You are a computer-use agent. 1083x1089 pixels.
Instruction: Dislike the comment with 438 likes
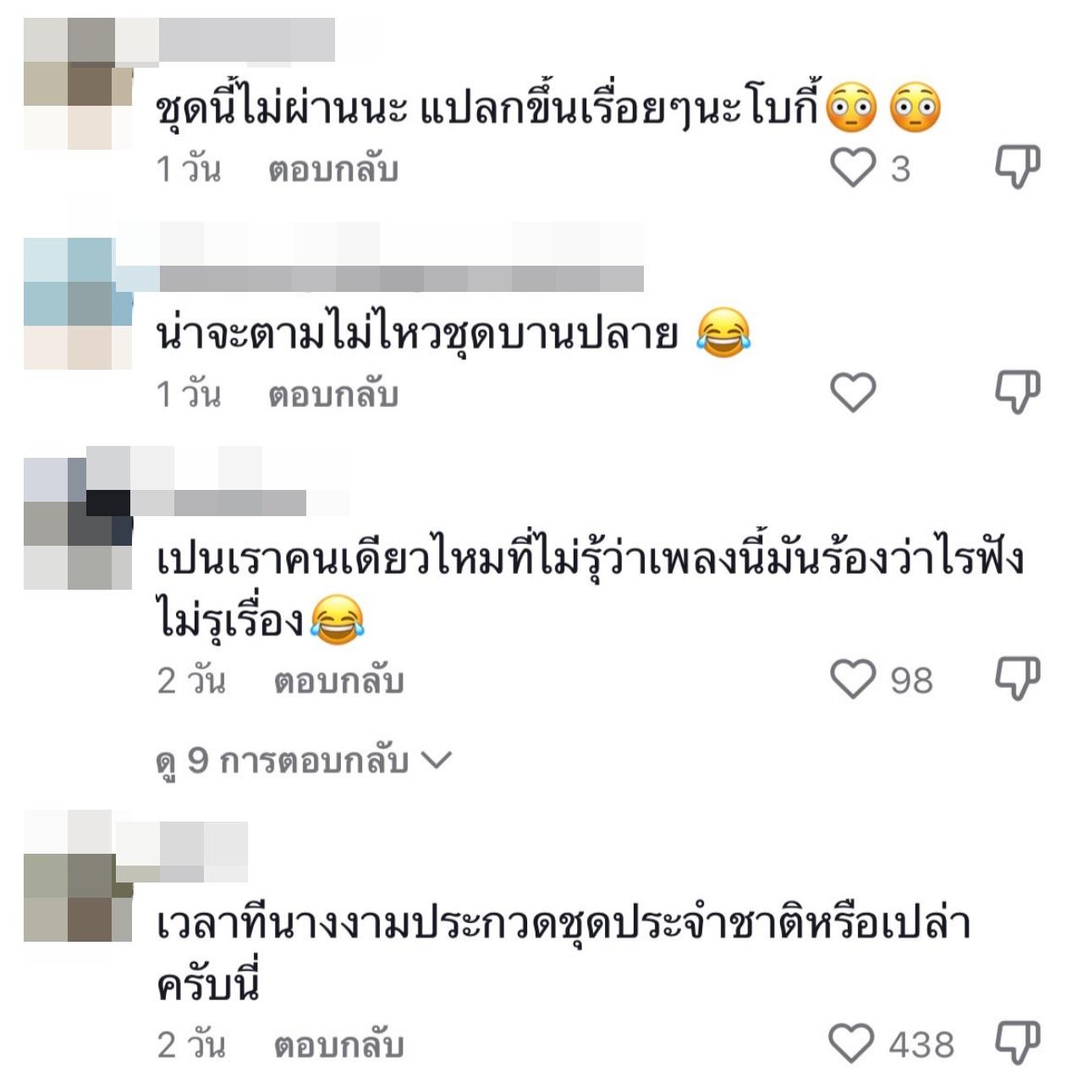(1017, 1042)
